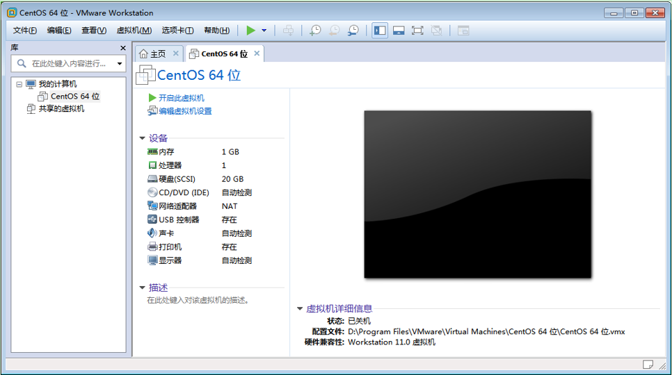Close the 库 library panel
This screenshot has height=375, width=672.
coord(123,48)
